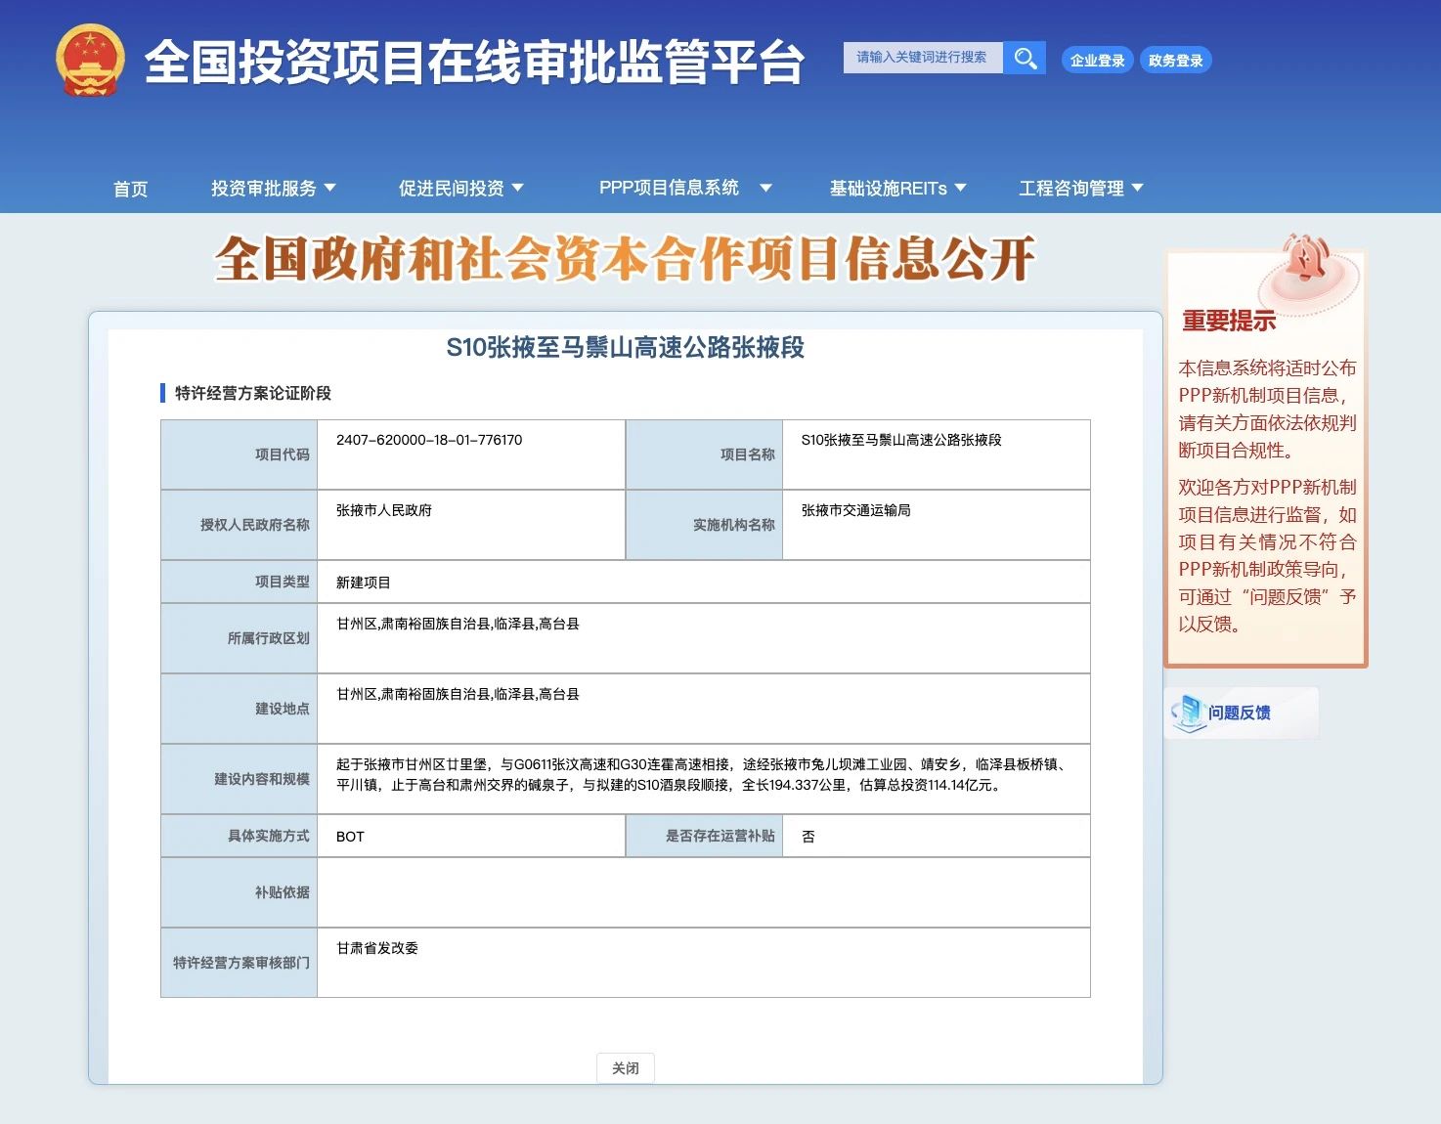
Task: Open the 政务登录 login button
Action: pos(1175,61)
